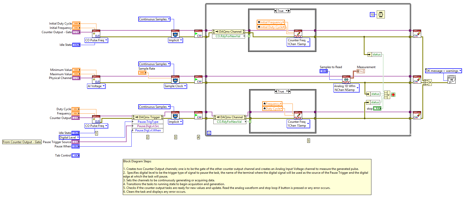Image resolution: width=464 pixels, height=197 pixels.
Task: Open Continuous Samples dropdown above the Sample Rate label
Action: tap(154, 64)
